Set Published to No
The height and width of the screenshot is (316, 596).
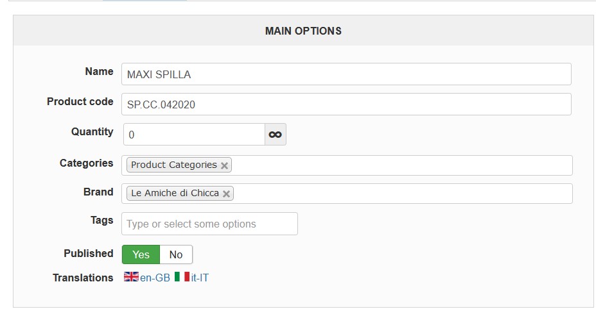point(176,254)
